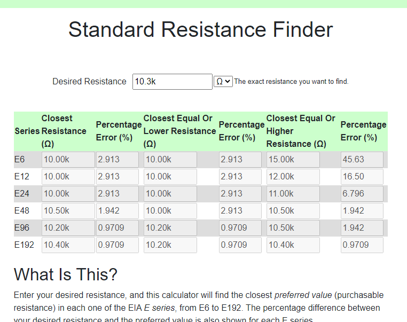Select the E96 closest resistance field
The height and width of the screenshot is (322, 407).
[68, 228]
